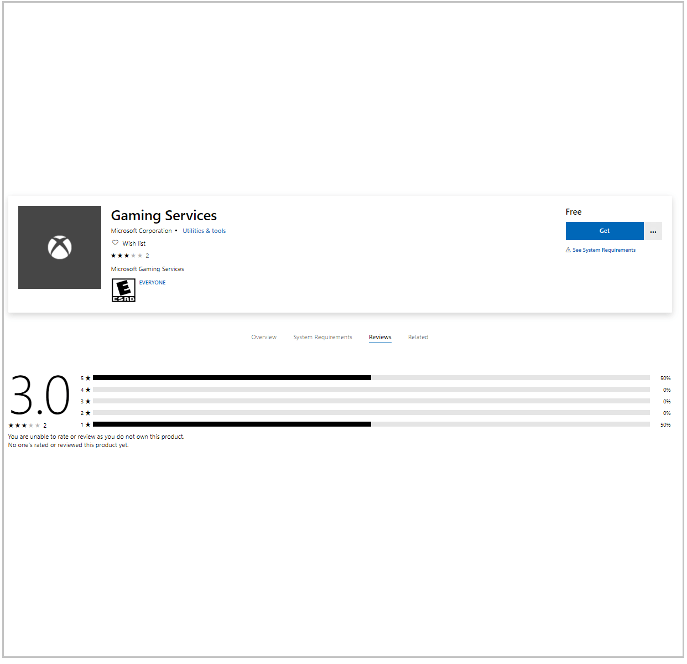Click the Xbox logo app thumbnail
The image size is (687, 664).
[x=60, y=247]
